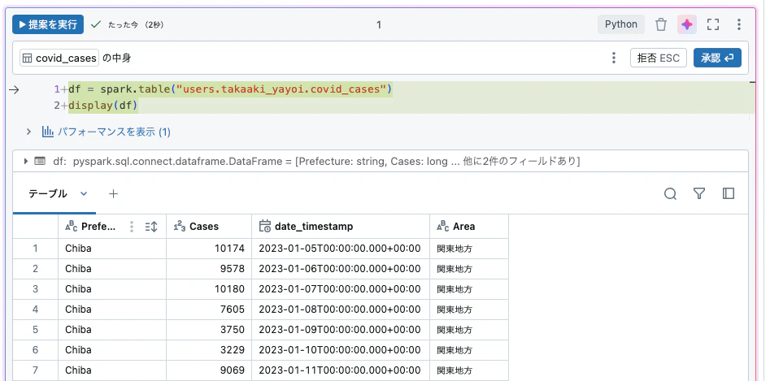The height and width of the screenshot is (381, 770).
Task: Select the Cases cell 7605
Action: point(209,310)
